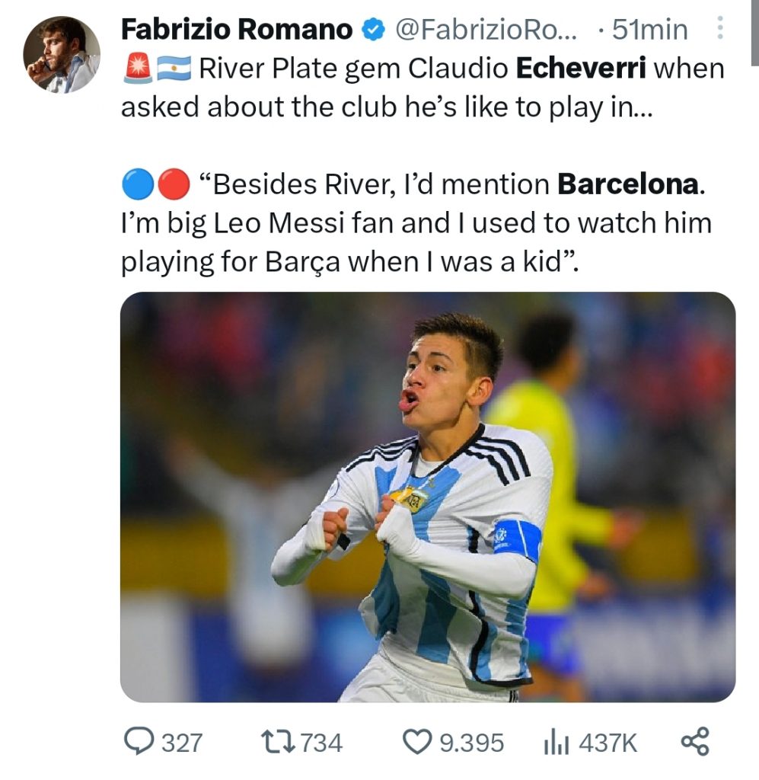Click the red siren emoji
759x780 pixels.
137,69
